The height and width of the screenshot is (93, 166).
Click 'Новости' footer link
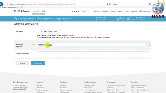110,88
